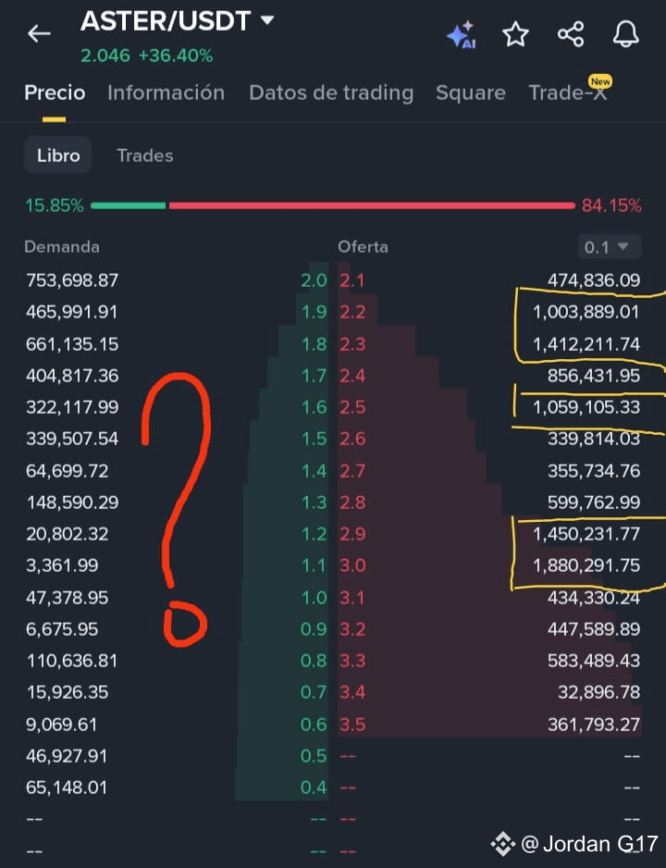
Task: Select the bid price 1.0
Action: [314, 598]
